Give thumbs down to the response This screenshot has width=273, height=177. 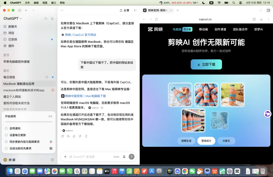coord(80,136)
